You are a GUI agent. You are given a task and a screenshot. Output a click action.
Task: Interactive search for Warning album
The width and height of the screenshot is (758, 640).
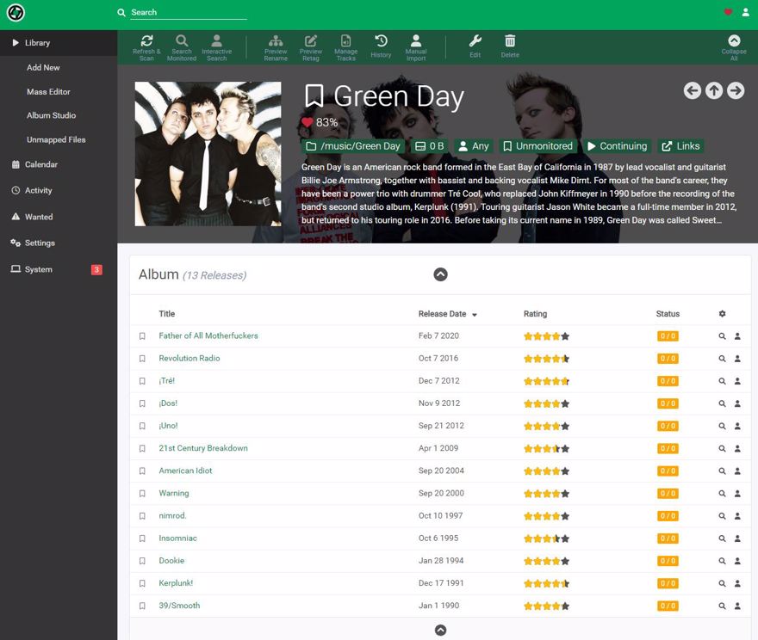click(x=737, y=494)
